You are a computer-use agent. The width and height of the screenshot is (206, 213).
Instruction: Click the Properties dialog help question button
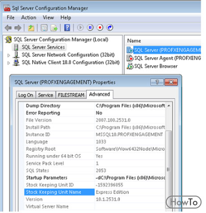[157, 82]
